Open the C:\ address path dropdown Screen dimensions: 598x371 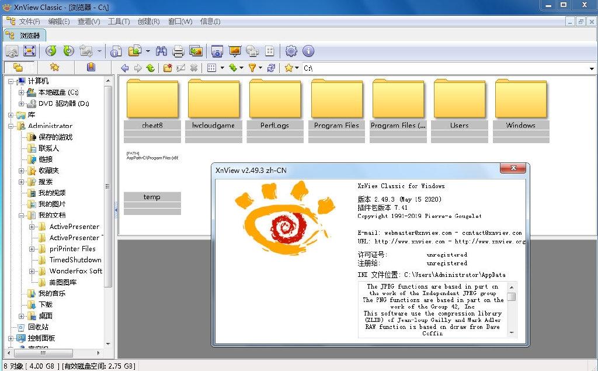592,68
